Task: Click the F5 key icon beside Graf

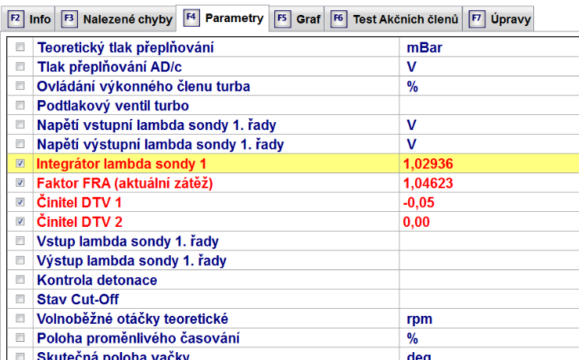Action: (282, 19)
